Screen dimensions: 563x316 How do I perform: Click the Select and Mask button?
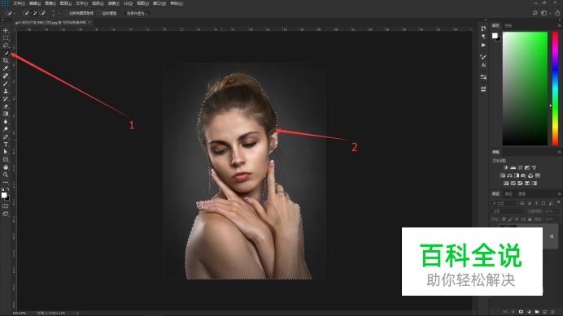click(x=137, y=13)
